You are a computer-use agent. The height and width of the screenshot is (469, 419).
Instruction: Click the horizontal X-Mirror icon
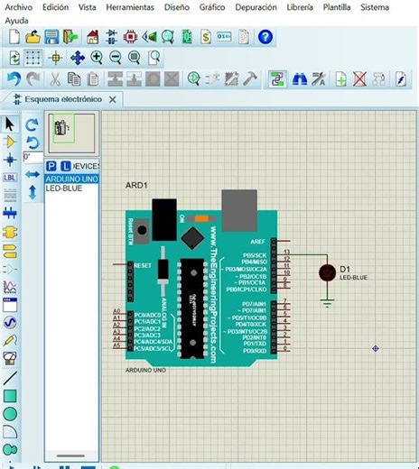33,174
